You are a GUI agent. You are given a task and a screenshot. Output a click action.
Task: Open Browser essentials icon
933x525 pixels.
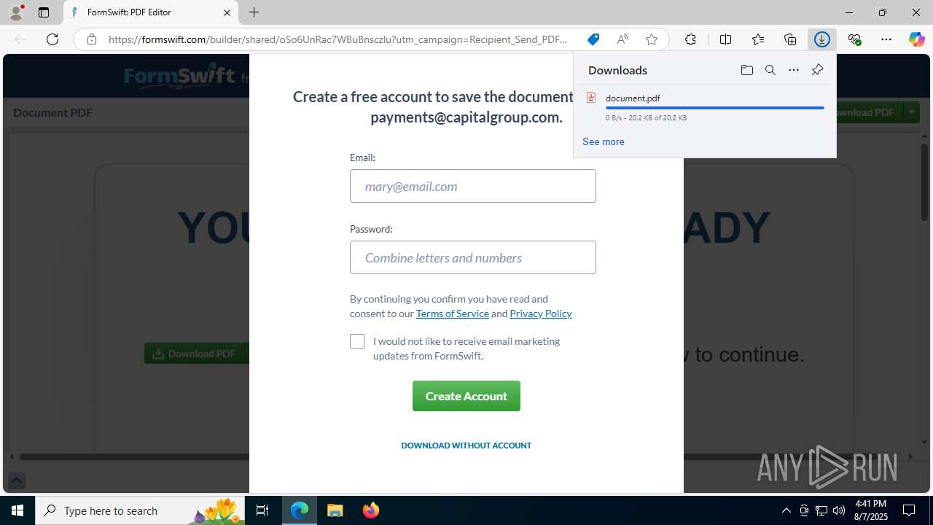pyautogui.click(x=854, y=39)
